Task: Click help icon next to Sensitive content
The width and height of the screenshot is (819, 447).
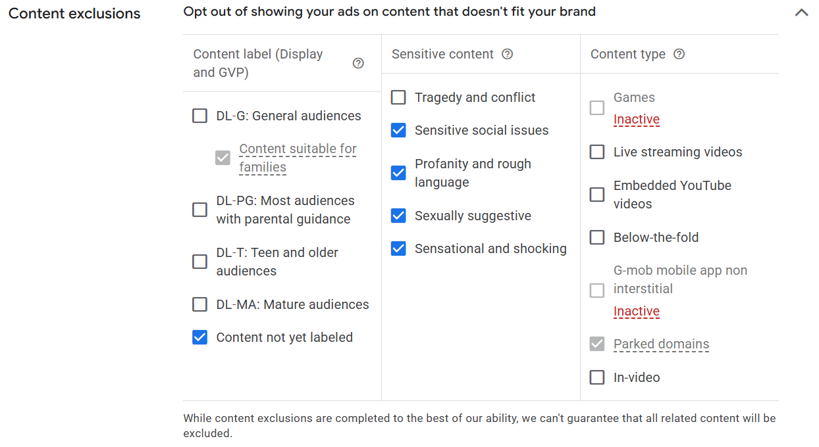Action: tap(507, 54)
